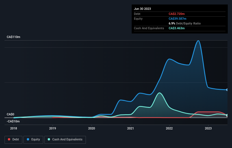
Task: Toggle Cash And Equivalents legend button
Action: click(65, 140)
